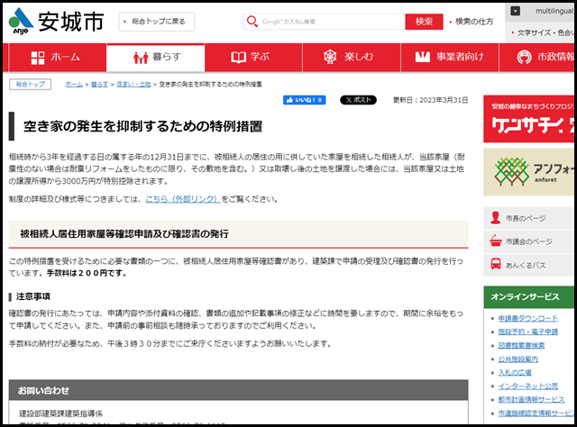The width and height of the screenshot is (577, 427).
Task: Open the インターネット公売 link
Action: (x=528, y=386)
